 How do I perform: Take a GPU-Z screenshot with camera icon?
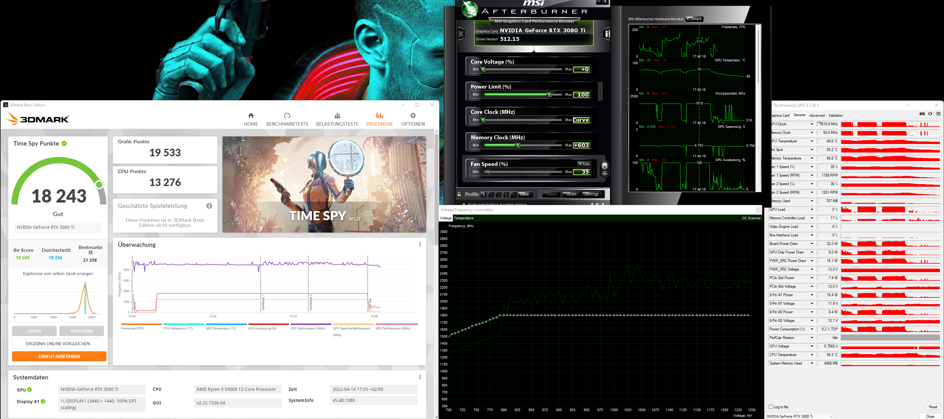[x=922, y=114]
